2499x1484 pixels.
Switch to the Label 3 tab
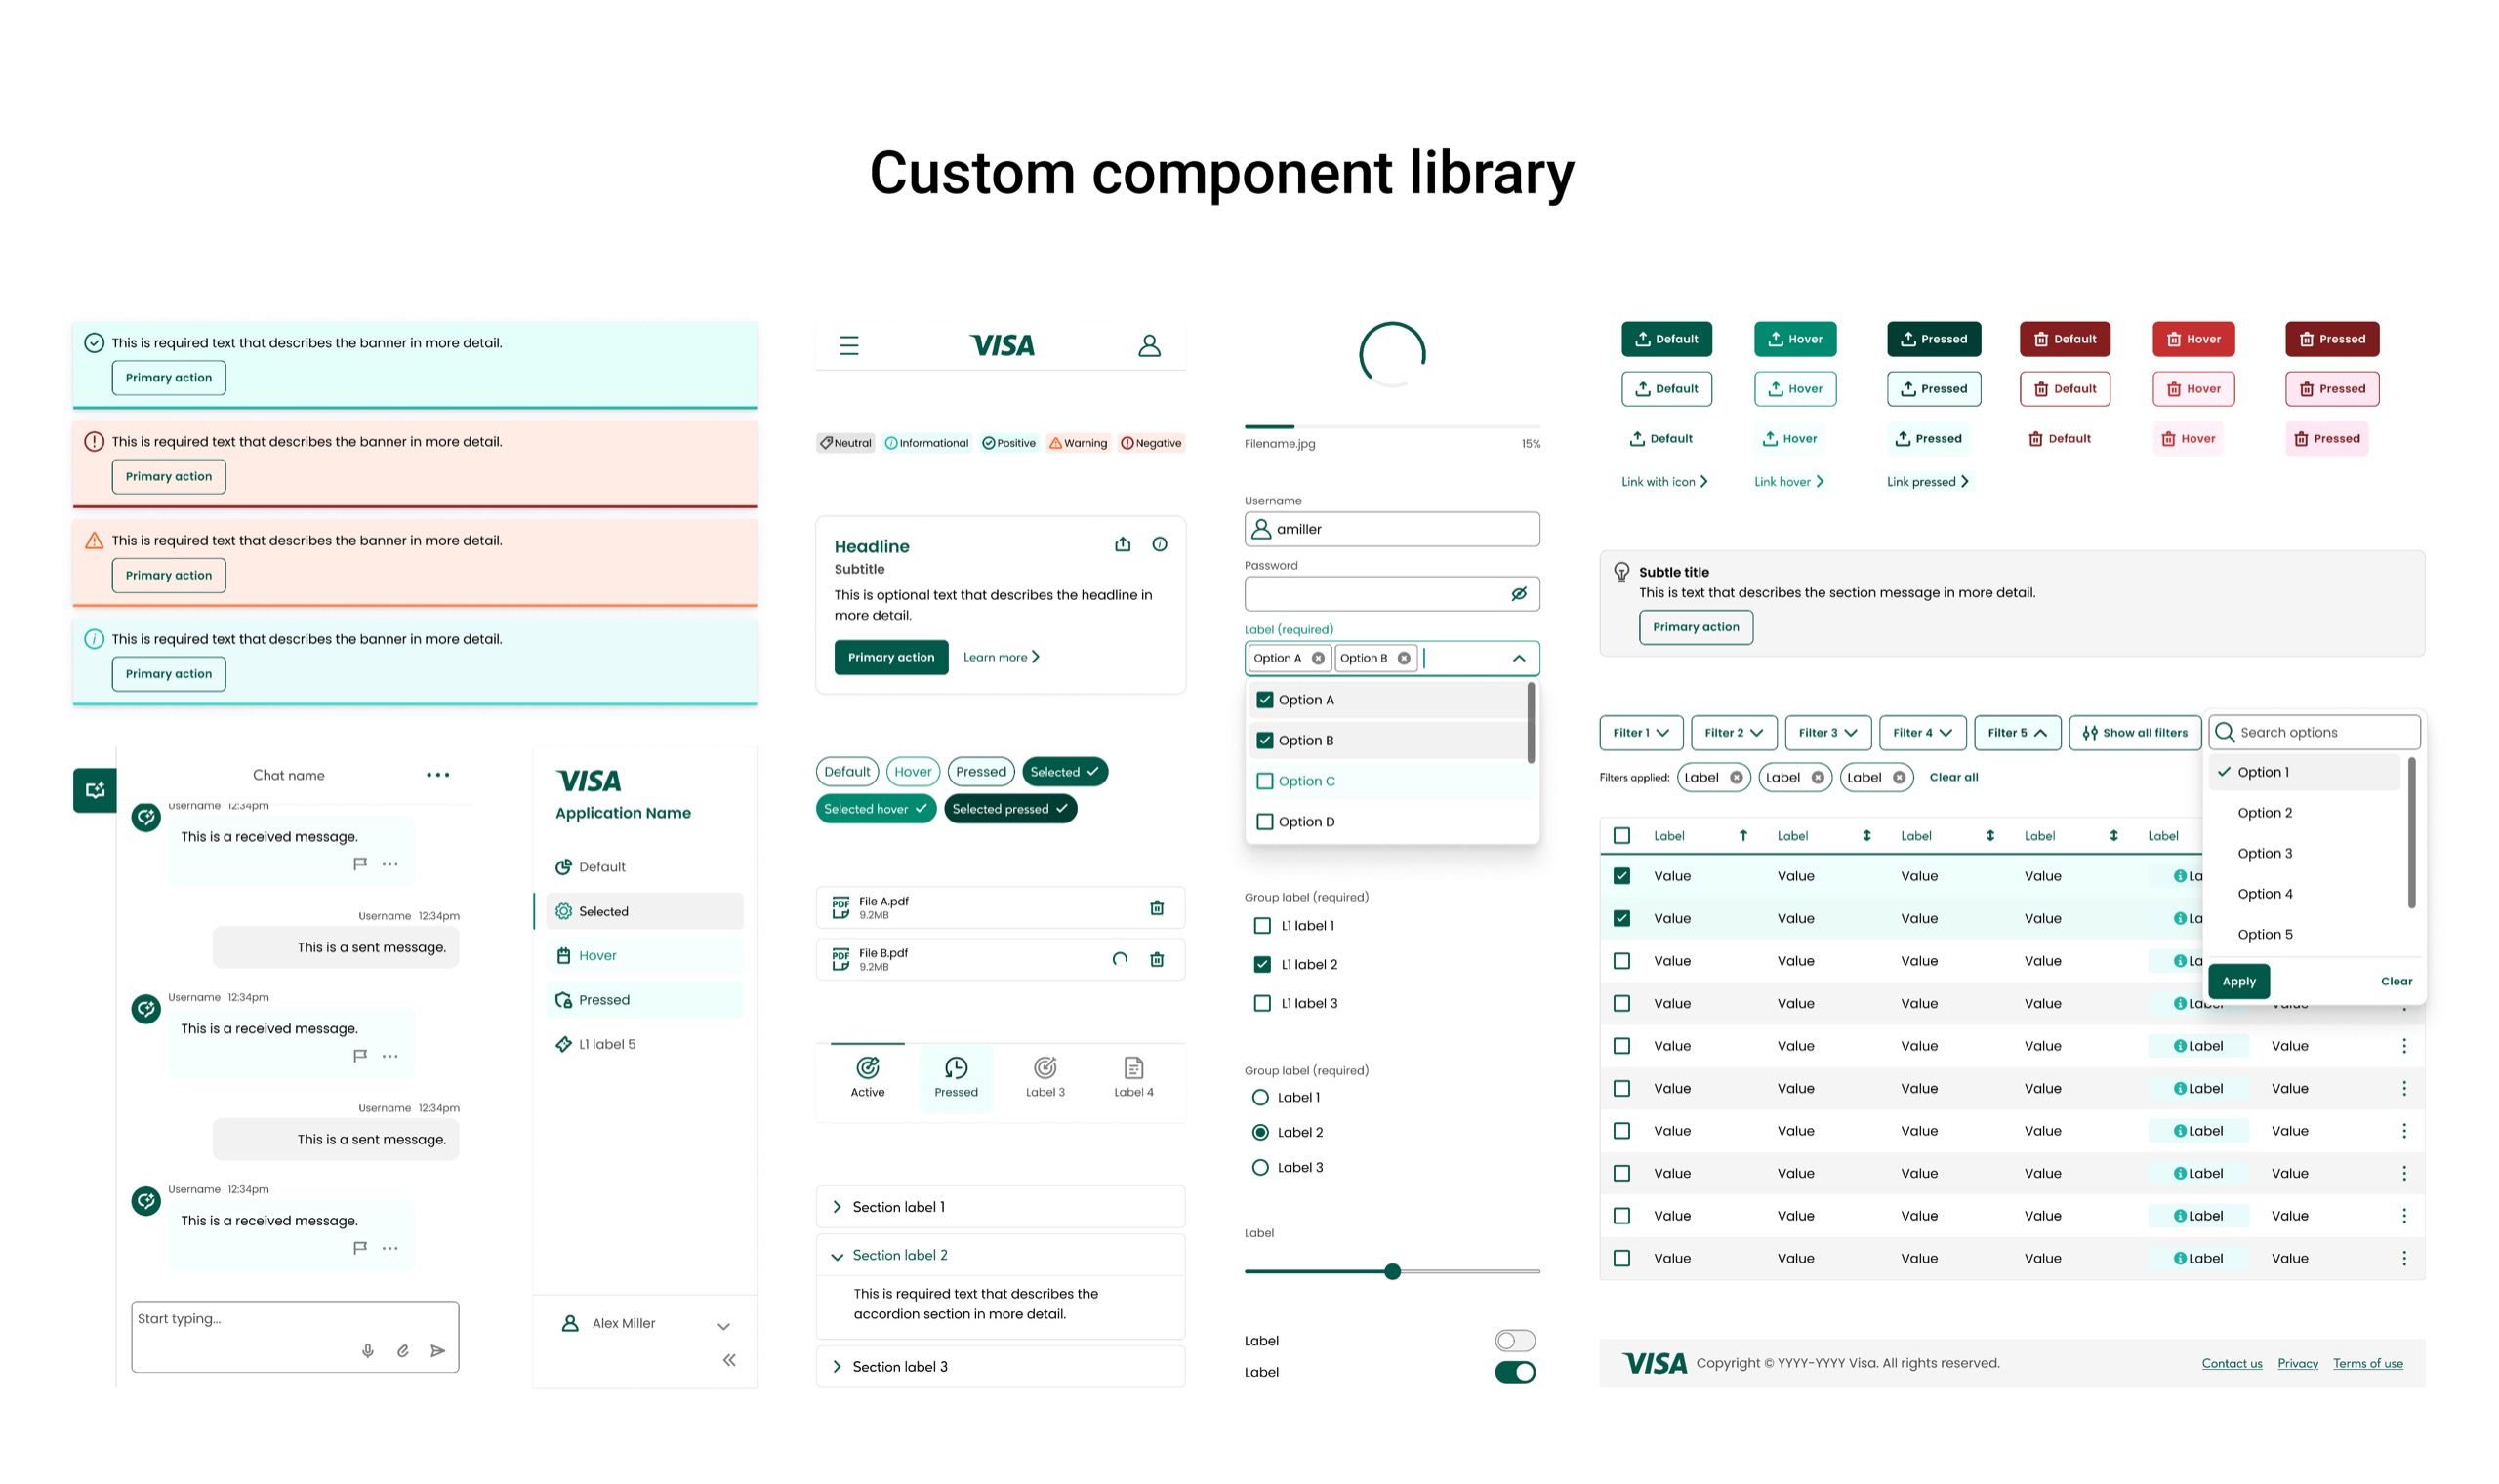point(1045,1078)
